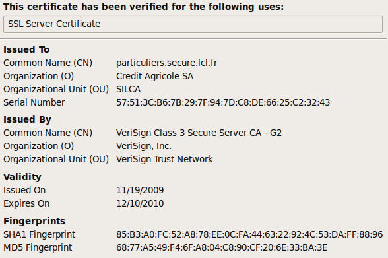
Task: Select the SHA1 fingerprint value
Action: coord(249,234)
